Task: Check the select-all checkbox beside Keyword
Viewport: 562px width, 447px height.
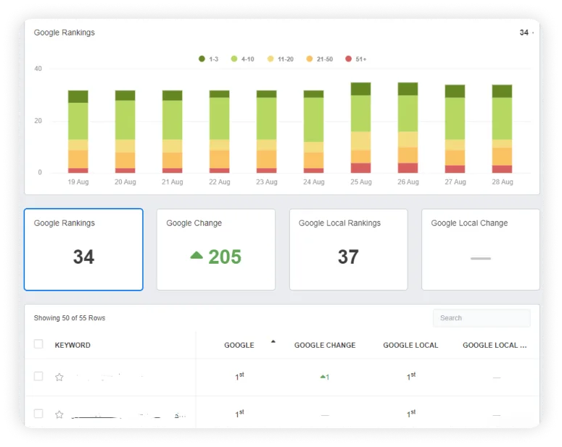Action: [38, 344]
